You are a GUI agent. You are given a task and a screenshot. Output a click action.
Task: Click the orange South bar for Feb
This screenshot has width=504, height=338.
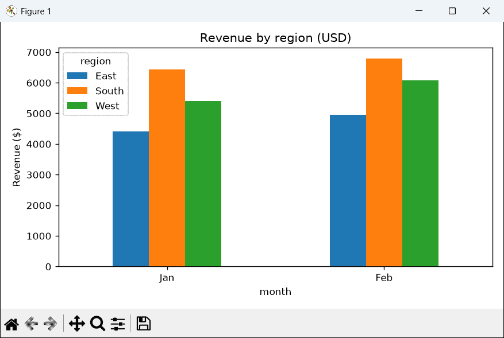pos(384,162)
